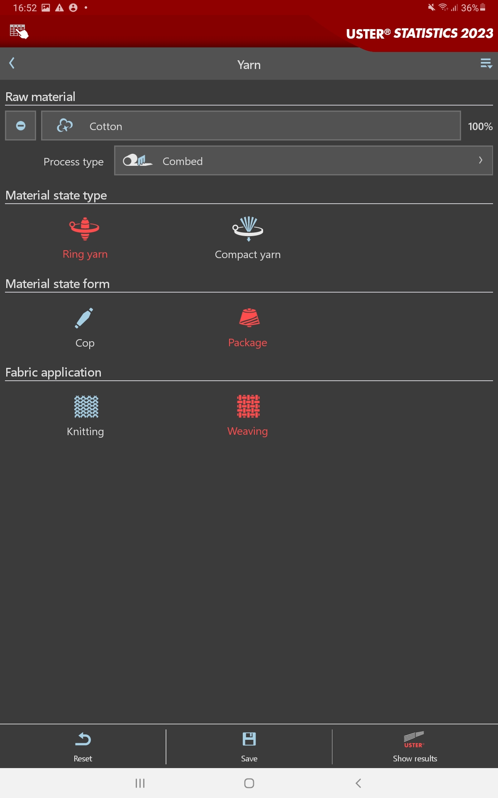Tap the Uster Show results icon
498x798 pixels.
[x=414, y=739]
